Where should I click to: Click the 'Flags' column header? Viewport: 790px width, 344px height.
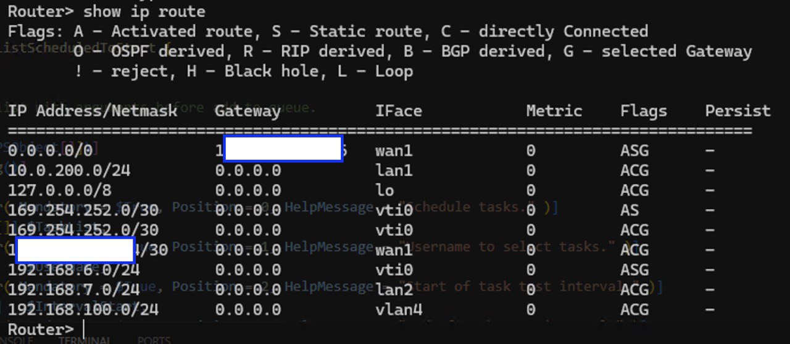point(644,111)
